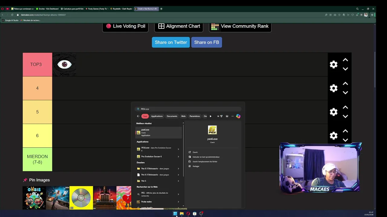Viewport: 387px width, 217px height.
Task: Expand Peste noire web suggestion
Action: click(x=178, y=202)
